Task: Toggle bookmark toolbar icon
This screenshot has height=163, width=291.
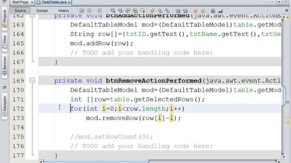Action: 167,10
